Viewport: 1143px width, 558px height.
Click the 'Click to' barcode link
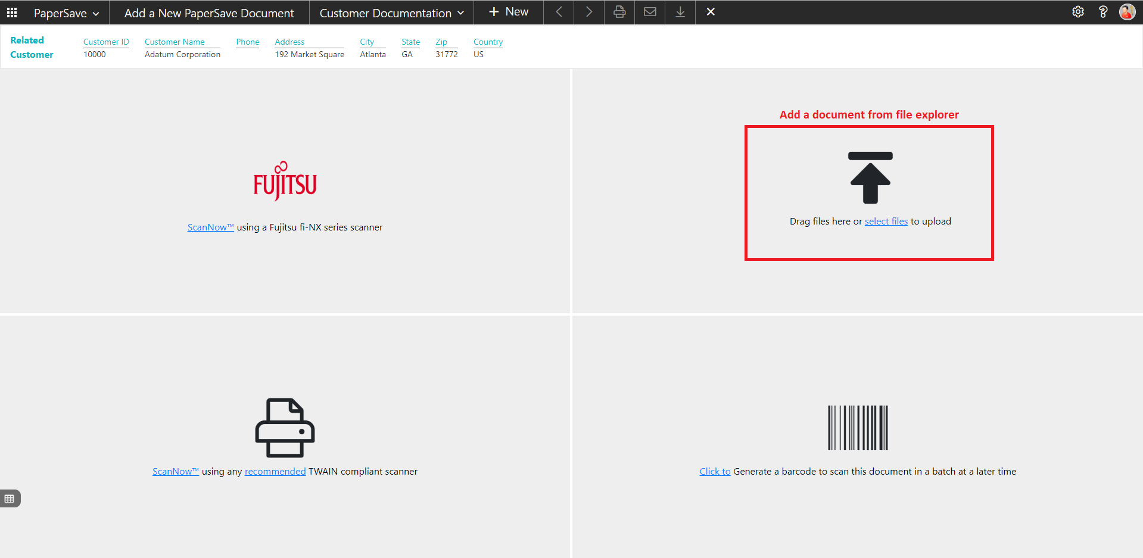coord(715,472)
